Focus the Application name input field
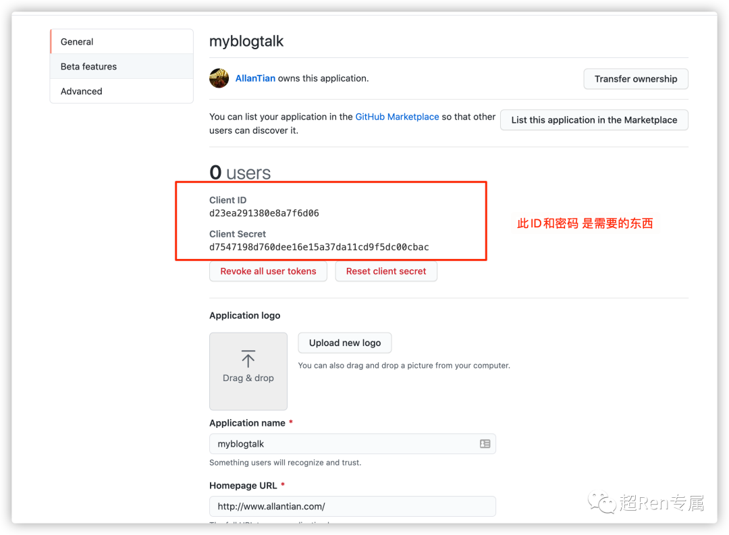This screenshot has width=729, height=535. [x=352, y=444]
